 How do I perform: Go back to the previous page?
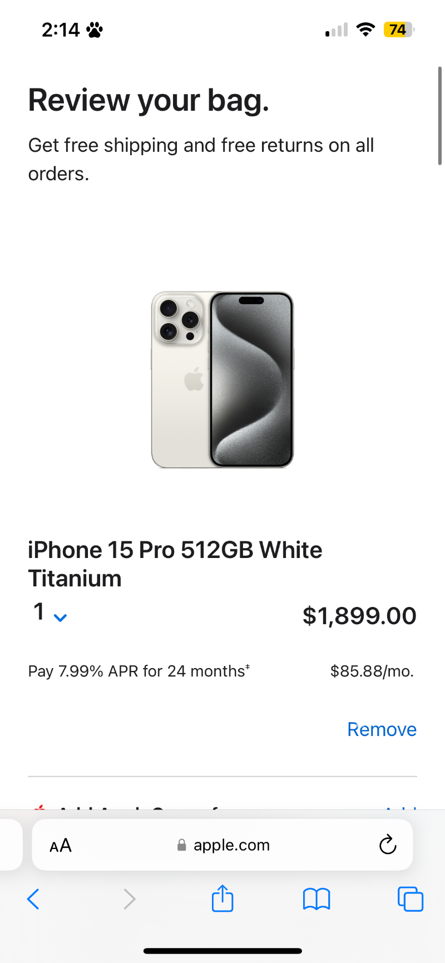click(33, 899)
